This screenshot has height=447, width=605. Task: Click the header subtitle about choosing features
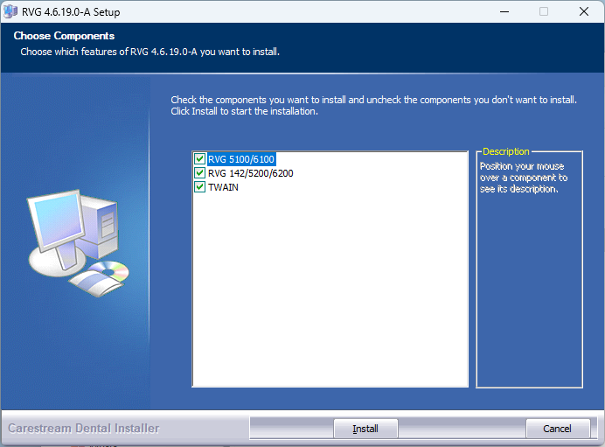[x=150, y=52]
